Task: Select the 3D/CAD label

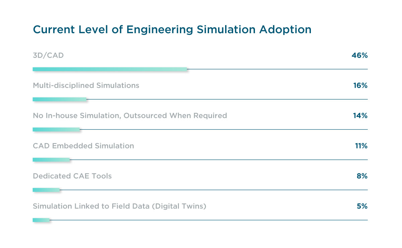Action: tap(48, 55)
